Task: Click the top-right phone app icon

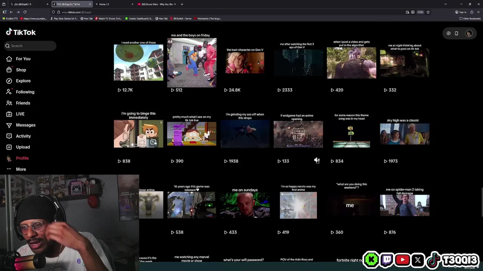Action: pyautogui.click(x=456, y=33)
